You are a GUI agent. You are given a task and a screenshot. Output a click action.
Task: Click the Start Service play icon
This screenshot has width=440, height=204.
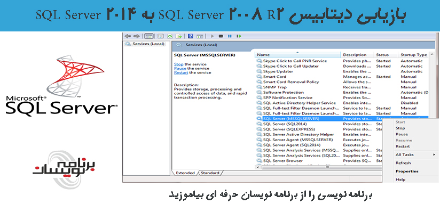(x=213, y=36)
